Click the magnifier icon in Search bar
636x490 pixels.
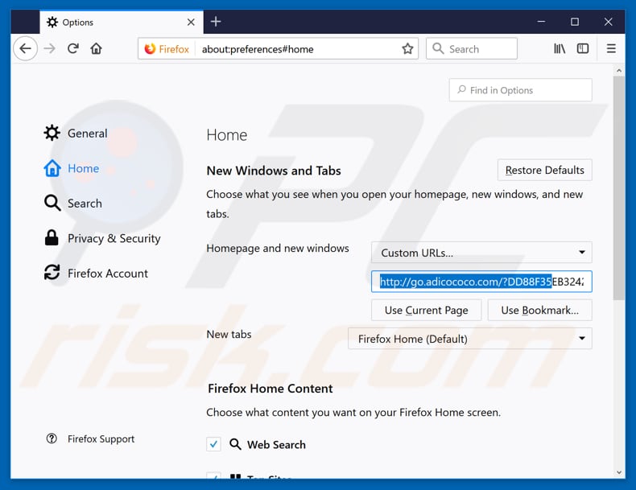[438, 48]
